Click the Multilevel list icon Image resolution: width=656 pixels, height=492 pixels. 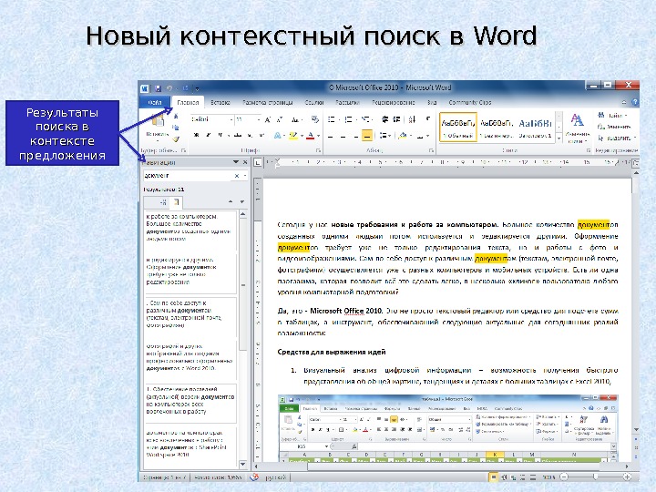click(x=364, y=119)
